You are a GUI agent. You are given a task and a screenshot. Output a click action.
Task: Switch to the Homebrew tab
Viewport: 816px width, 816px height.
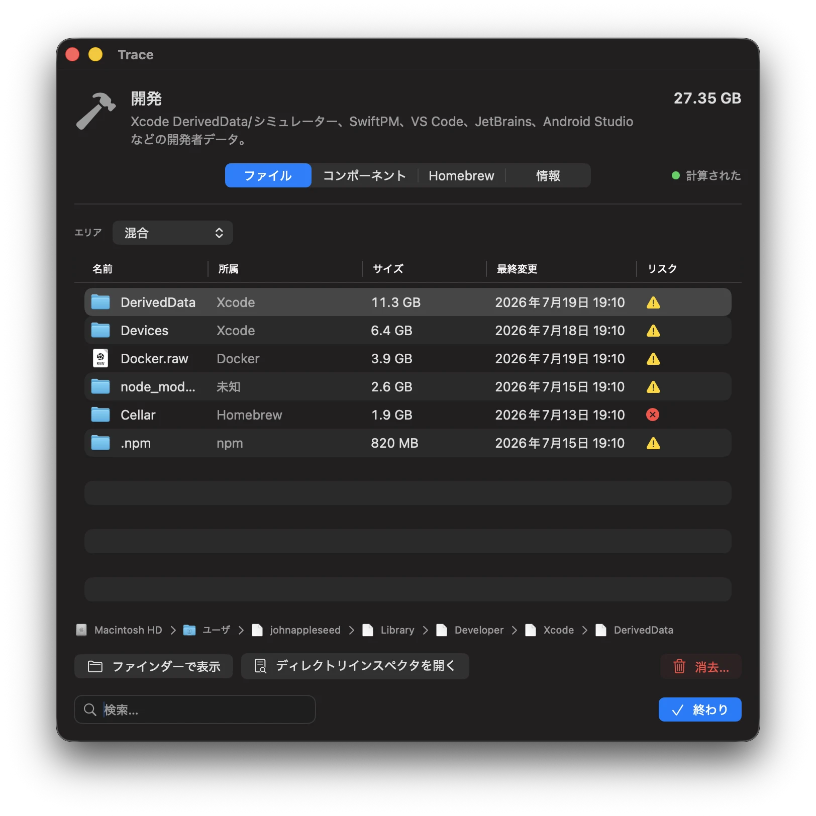pos(461,175)
